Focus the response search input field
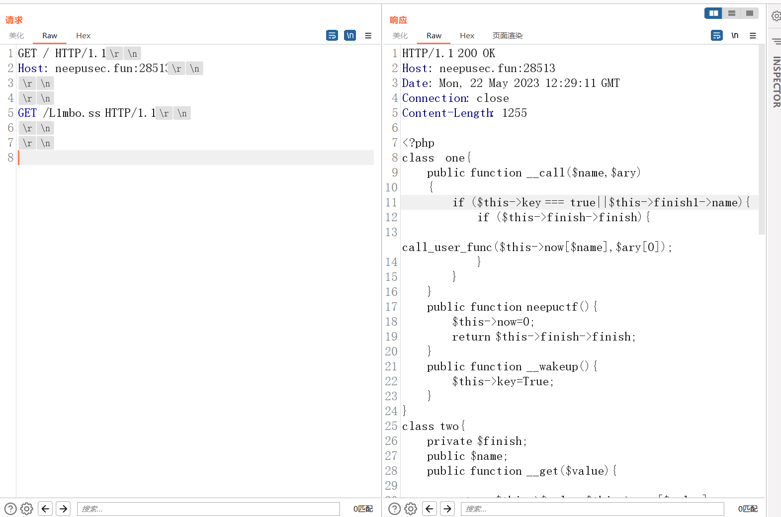Viewport: 781px width, 517px height. click(592, 509)
